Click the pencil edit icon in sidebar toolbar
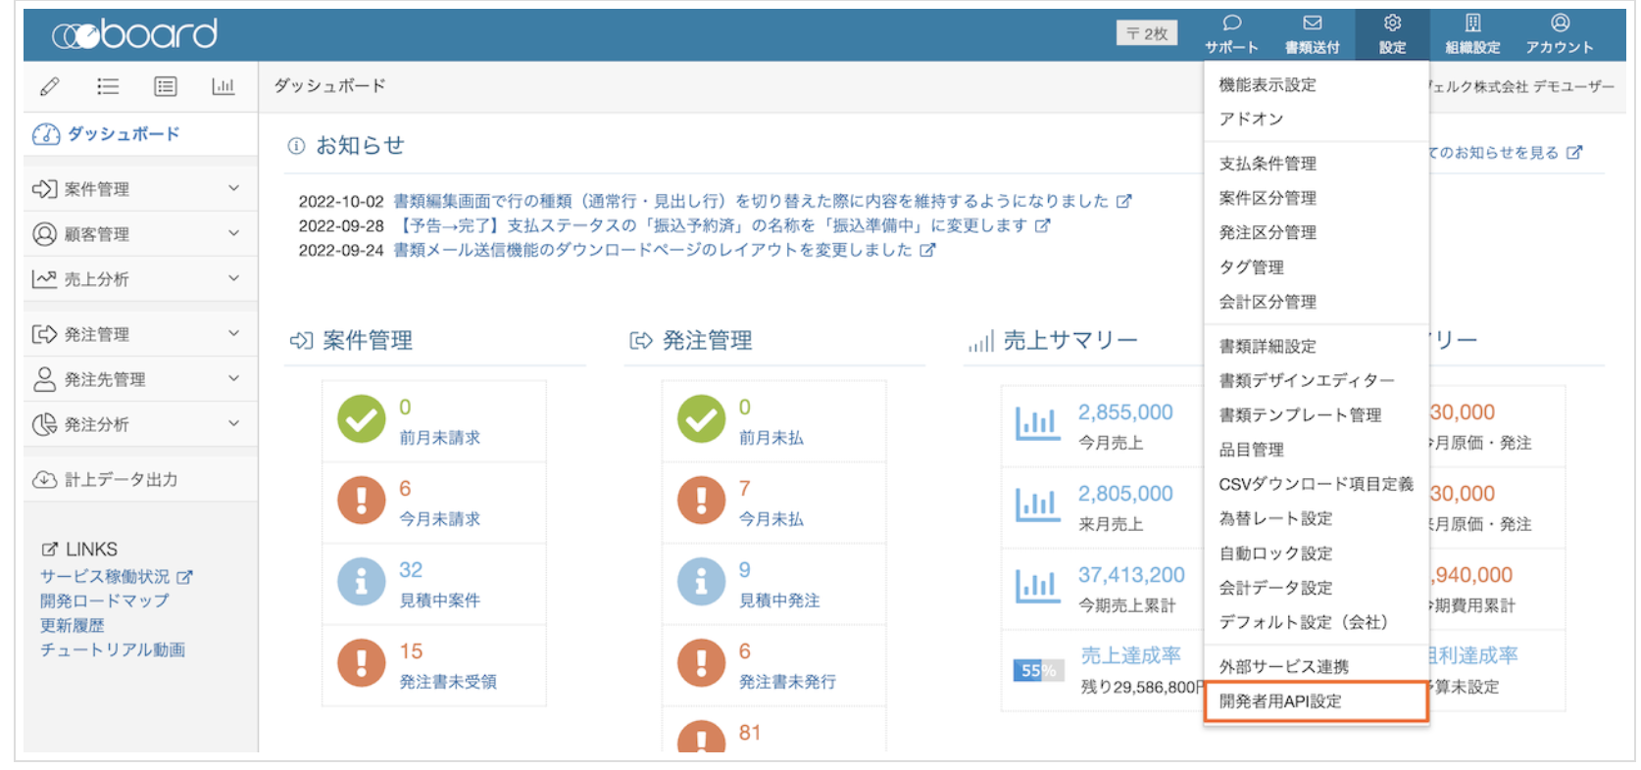Screen dimensions: 1641x770 [49, 87]
